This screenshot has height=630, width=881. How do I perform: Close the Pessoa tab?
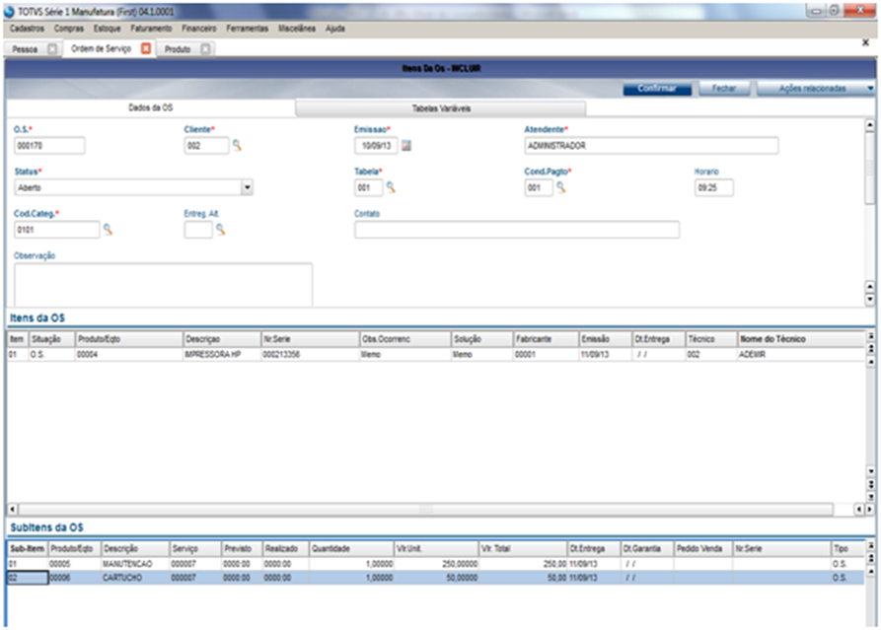52,49
